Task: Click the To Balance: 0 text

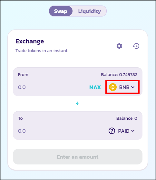Action: tap(127, 118)
